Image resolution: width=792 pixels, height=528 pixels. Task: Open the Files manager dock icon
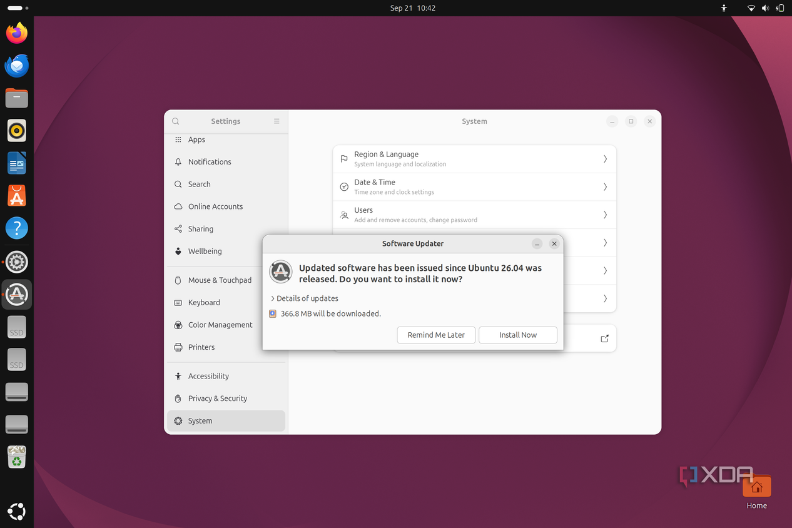[17, 98]
